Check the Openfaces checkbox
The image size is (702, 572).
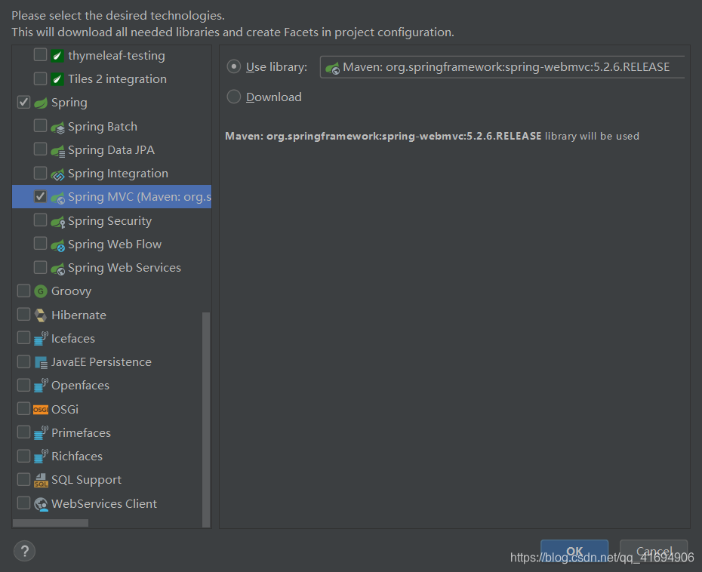pyautogui.click(x=23, y=385)
